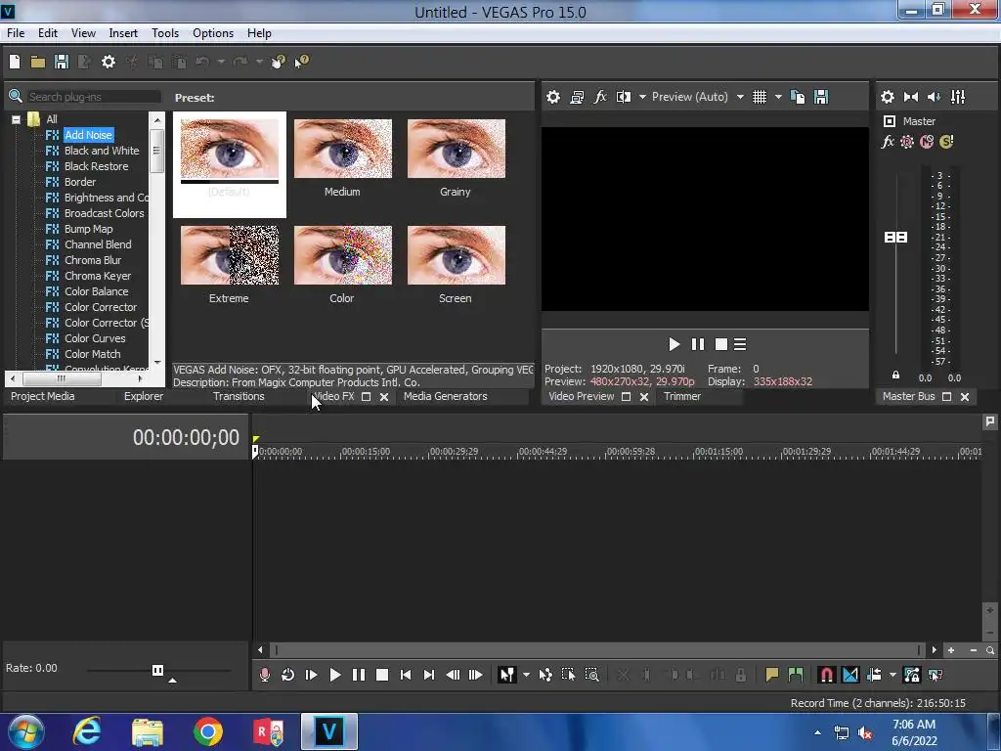The height and width of the screenshot is (751, 1001).
Task: Select the Chroma Keyer effect
Action: [x=98, y=276]
